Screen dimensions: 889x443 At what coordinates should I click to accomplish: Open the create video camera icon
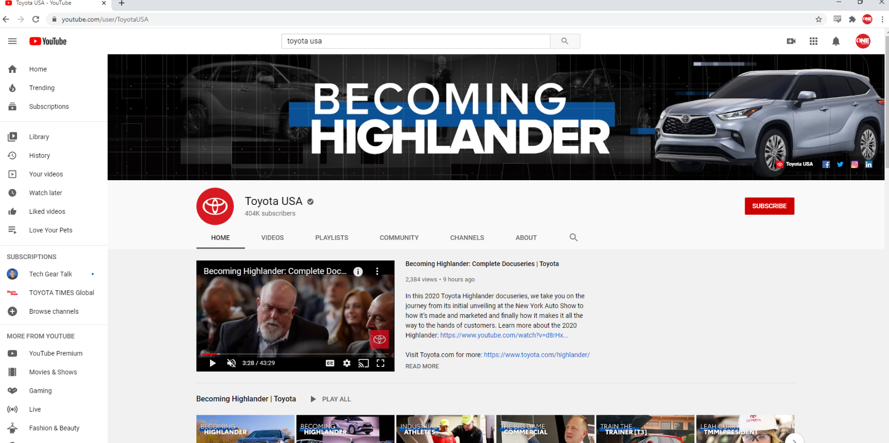791,41
